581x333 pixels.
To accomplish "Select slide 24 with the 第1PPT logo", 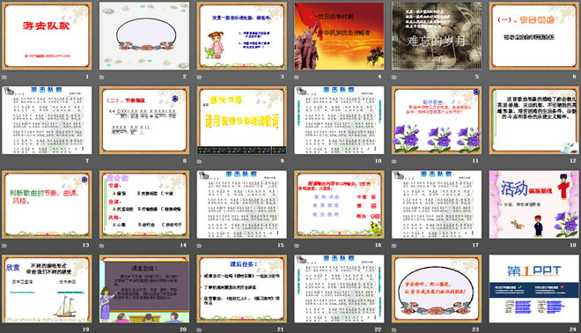I will click(x=534, y=288).
